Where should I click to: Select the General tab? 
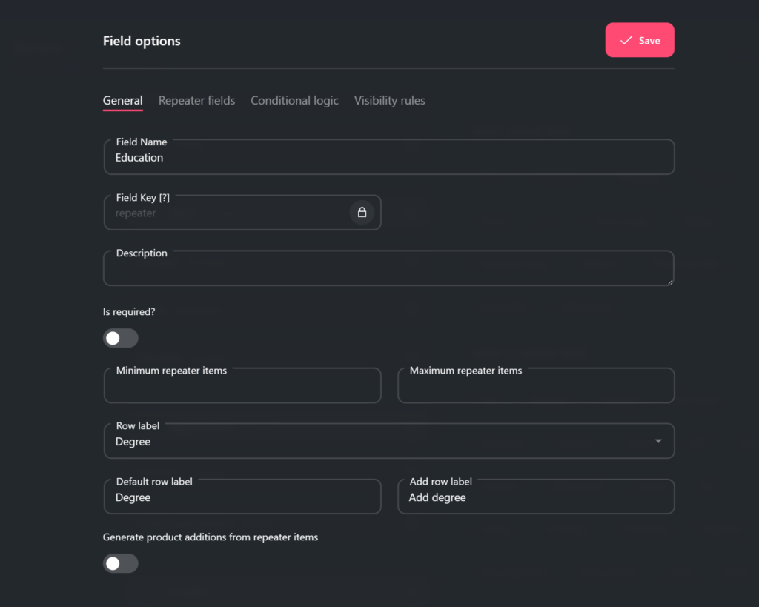pyautogui.click(x=122, y=101)
